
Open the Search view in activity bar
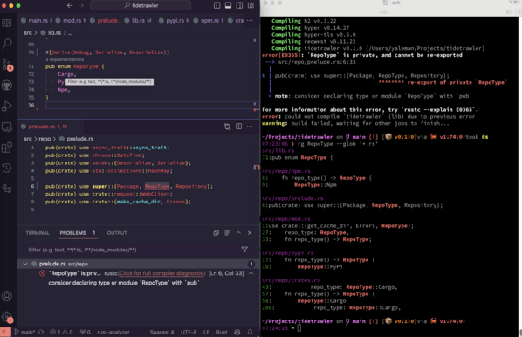(7, 44)
